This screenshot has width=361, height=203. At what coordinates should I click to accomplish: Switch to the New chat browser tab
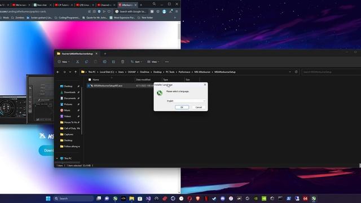(42, 5)
